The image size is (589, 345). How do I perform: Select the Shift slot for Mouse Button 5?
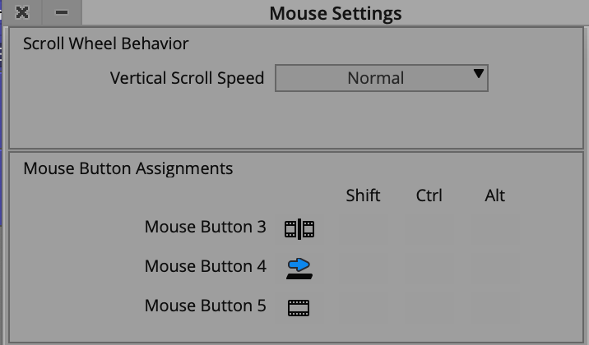tap(364, 308)
